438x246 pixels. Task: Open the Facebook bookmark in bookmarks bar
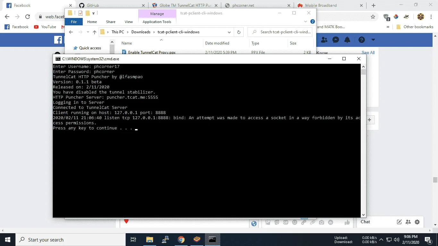[x=17, y=27]
